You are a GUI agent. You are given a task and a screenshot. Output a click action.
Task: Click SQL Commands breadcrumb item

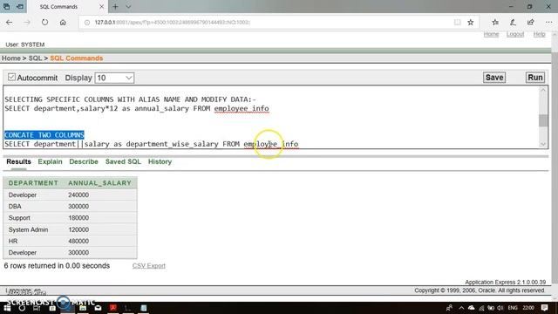click(77, 58)
